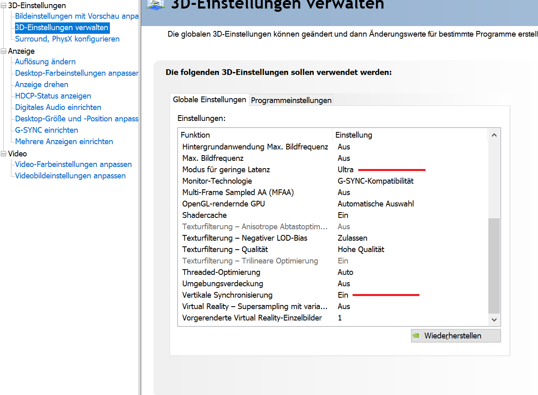Select OpenGL-rendernde GPU row
This screenshot has height=395, width=538.
(333, 204)
